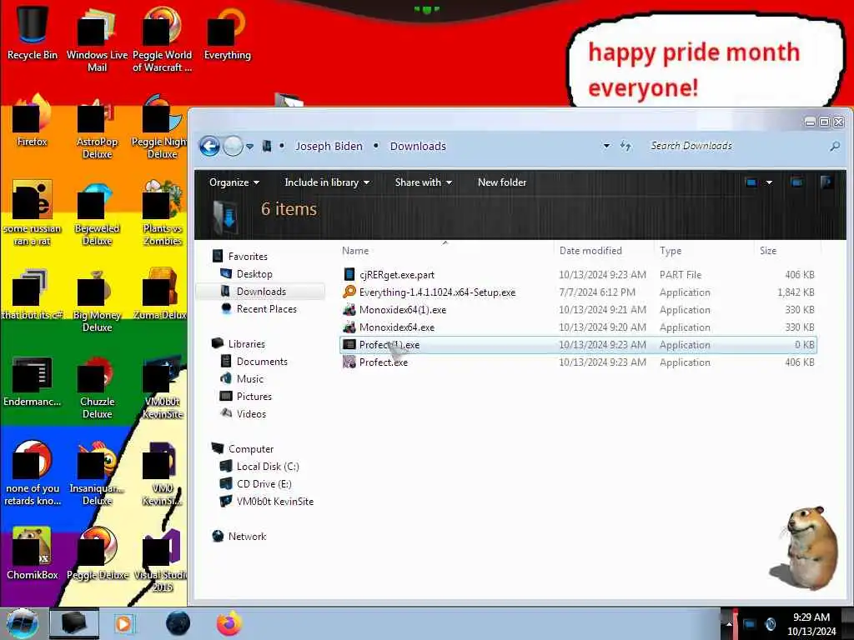Open the media player taskbar icon

[x=123, y=623]
